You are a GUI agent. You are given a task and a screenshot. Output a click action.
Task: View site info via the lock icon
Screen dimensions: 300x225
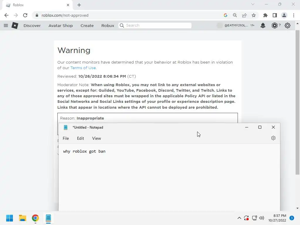click(37, 15)
